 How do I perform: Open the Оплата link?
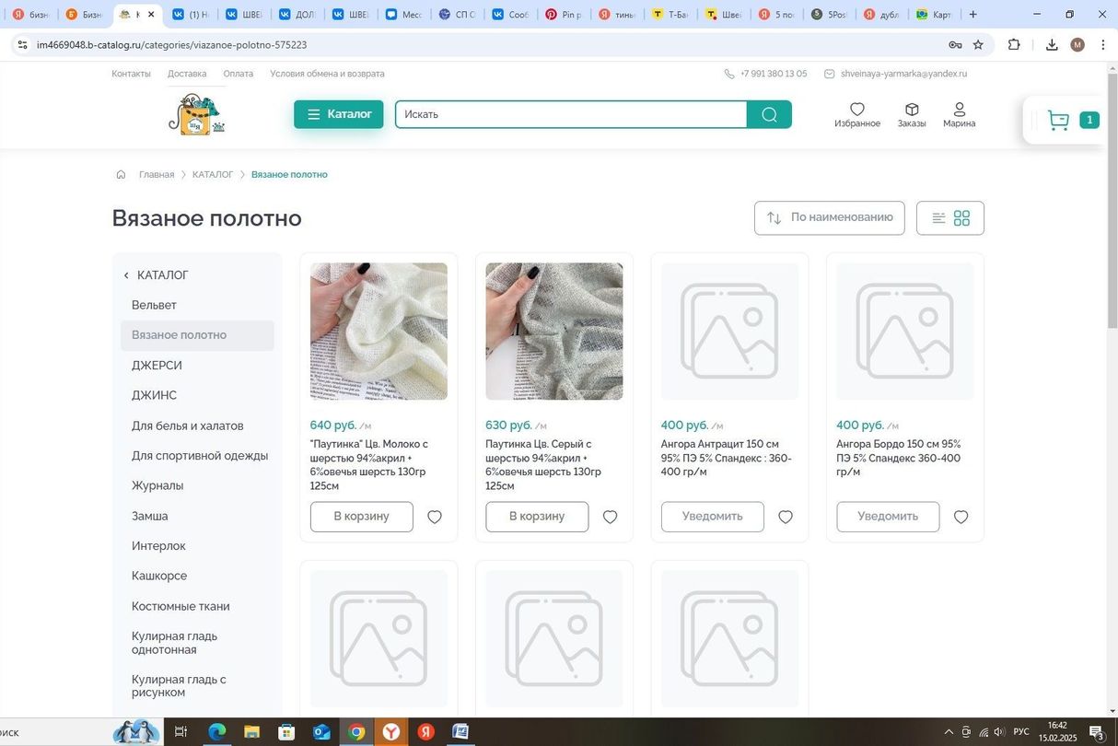coord(238,74)
